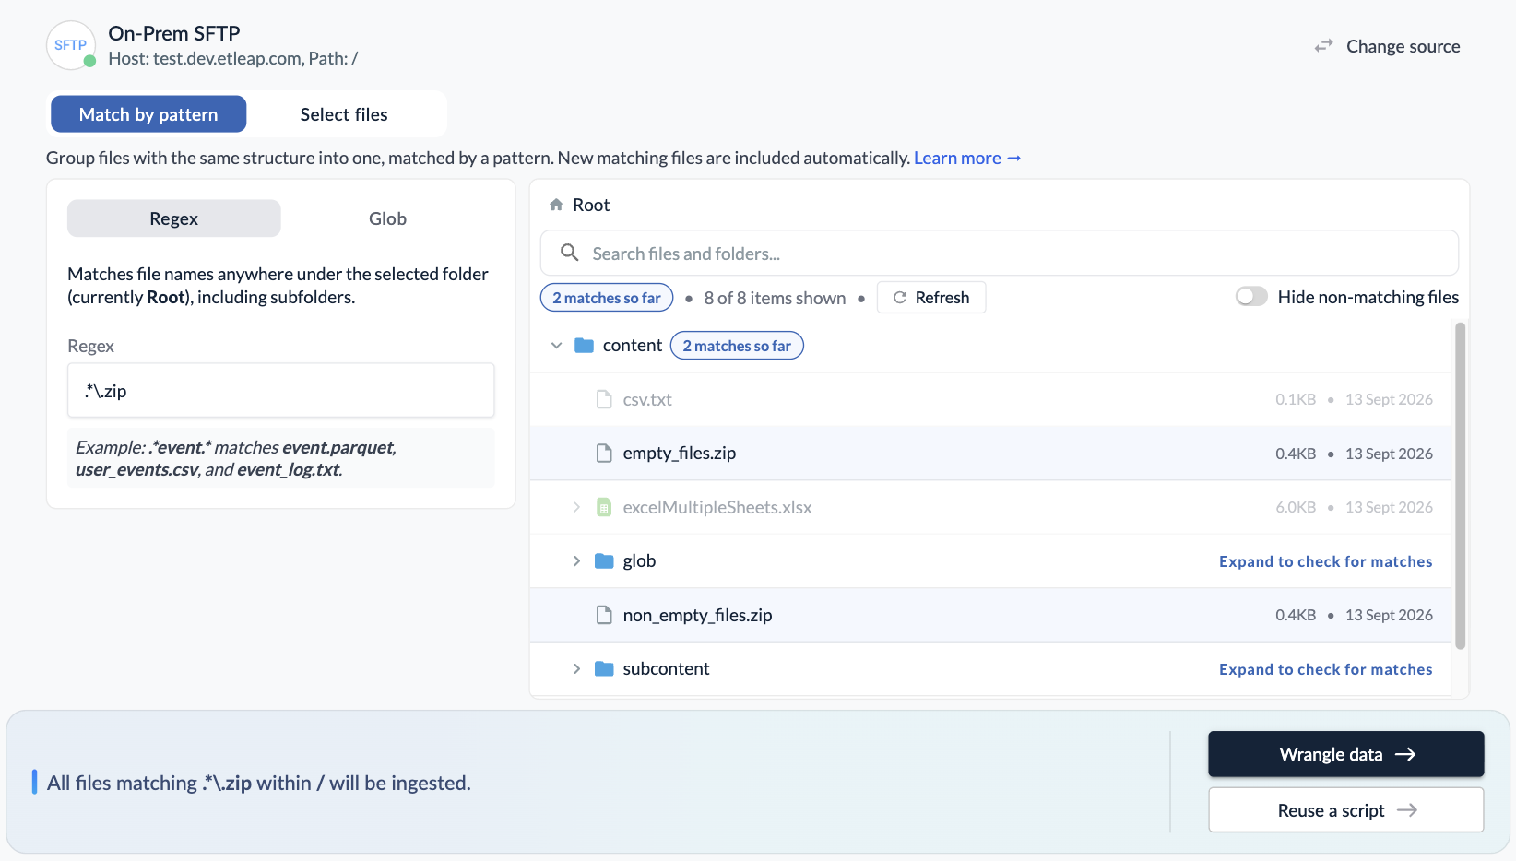The width and height of the screenshot is (1516, 861).
Task: Click the Root home icon
Action: [x=556, y=205]
